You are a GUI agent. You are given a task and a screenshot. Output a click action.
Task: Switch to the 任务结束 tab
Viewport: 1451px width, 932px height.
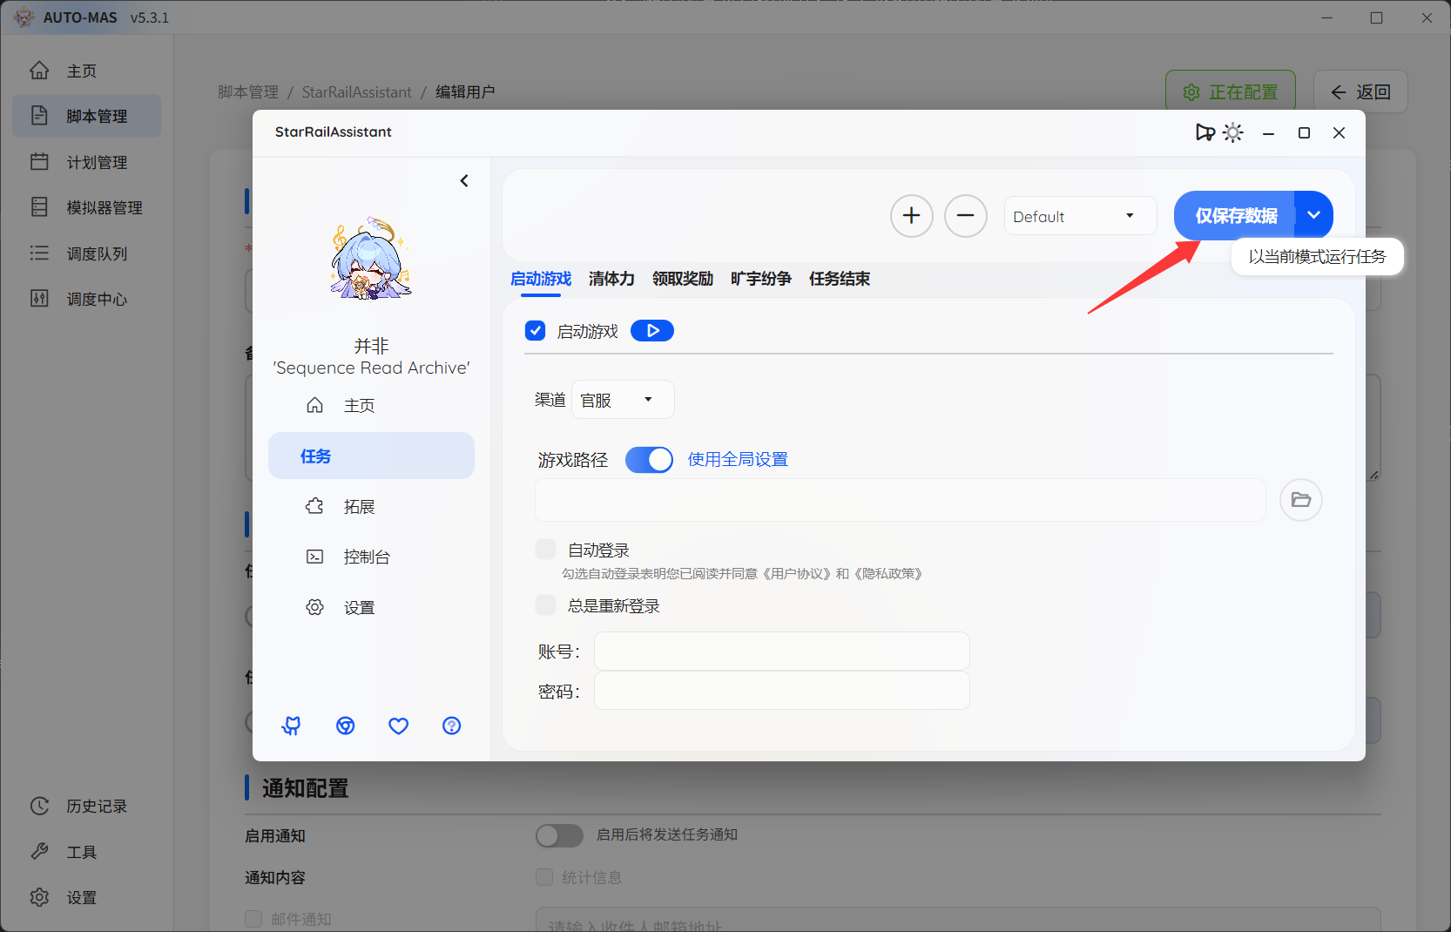[840, 279]
